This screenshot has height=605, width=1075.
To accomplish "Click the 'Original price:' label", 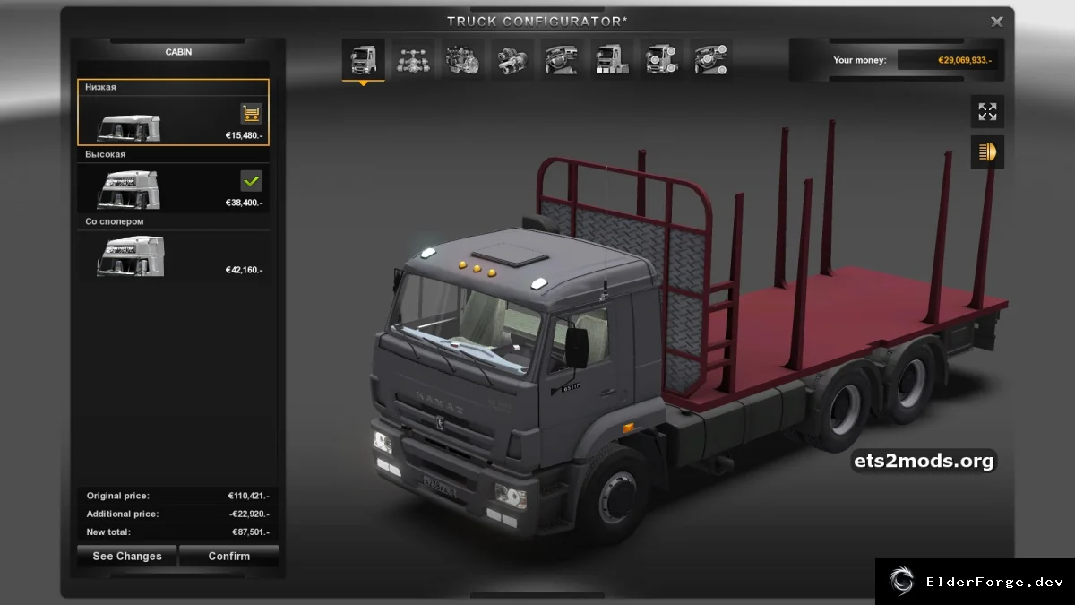I will tap(118, 496).
